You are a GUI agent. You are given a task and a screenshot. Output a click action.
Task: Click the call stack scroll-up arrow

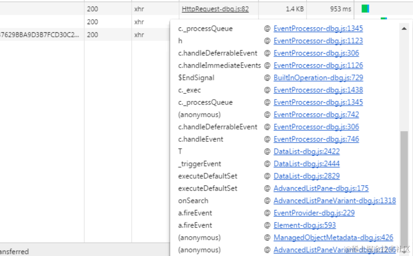[x=404, y=28]
